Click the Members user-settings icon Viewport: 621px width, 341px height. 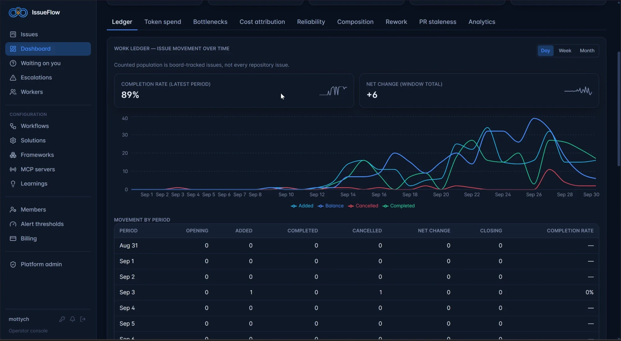click(x=13, y=210)
